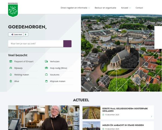Open the Contact page from the navigation
The image size is (162, 130).
pos(139,8)
